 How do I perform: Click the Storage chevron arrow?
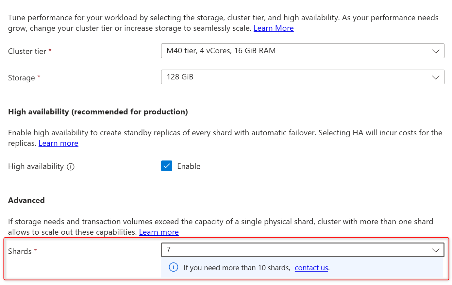point(436,77)
